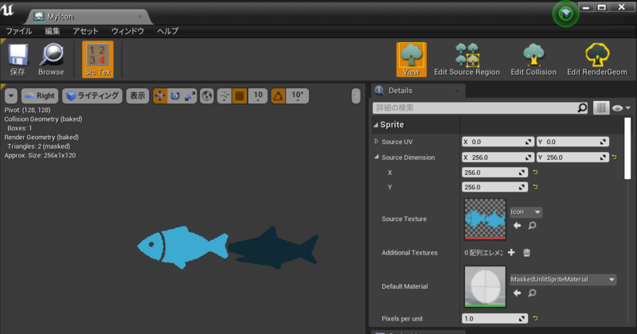Open viewport options dropdown arrow
The width and height of the screenshot is (637, 334).
[11, 96]
